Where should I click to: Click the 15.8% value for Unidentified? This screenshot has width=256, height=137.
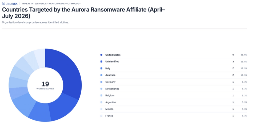[243, 62]
